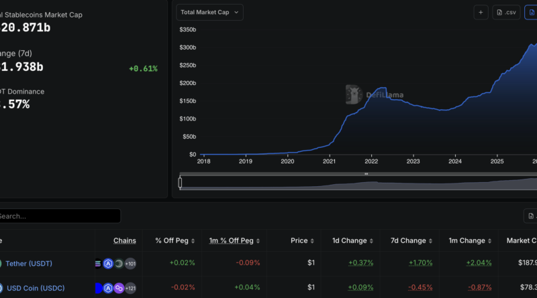This screenshot has height=298, width=537.
Task: Click the Arbitrum chain icon in the Tether row
Action: (108, 263)
